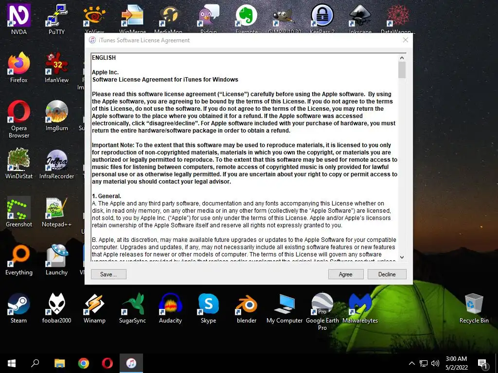Select the KeePass 2 desktop icon
This screenshot has height=373, width=498.
click(322, 19)
